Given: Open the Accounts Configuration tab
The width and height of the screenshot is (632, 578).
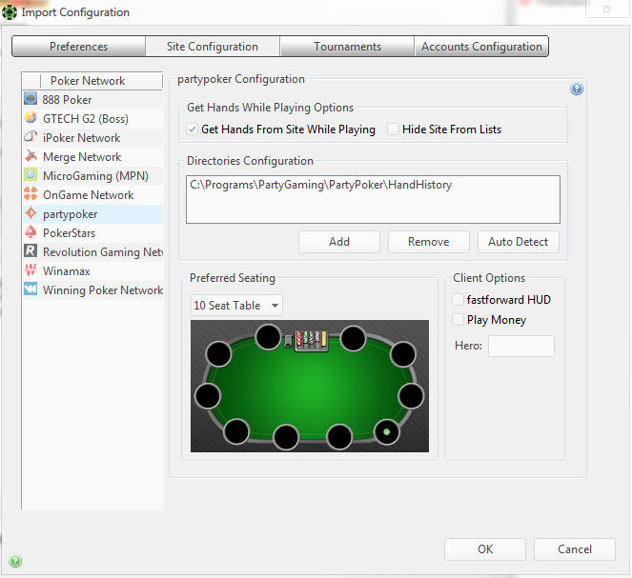Looking at the screenshot, I should click(x=481, y=47).
